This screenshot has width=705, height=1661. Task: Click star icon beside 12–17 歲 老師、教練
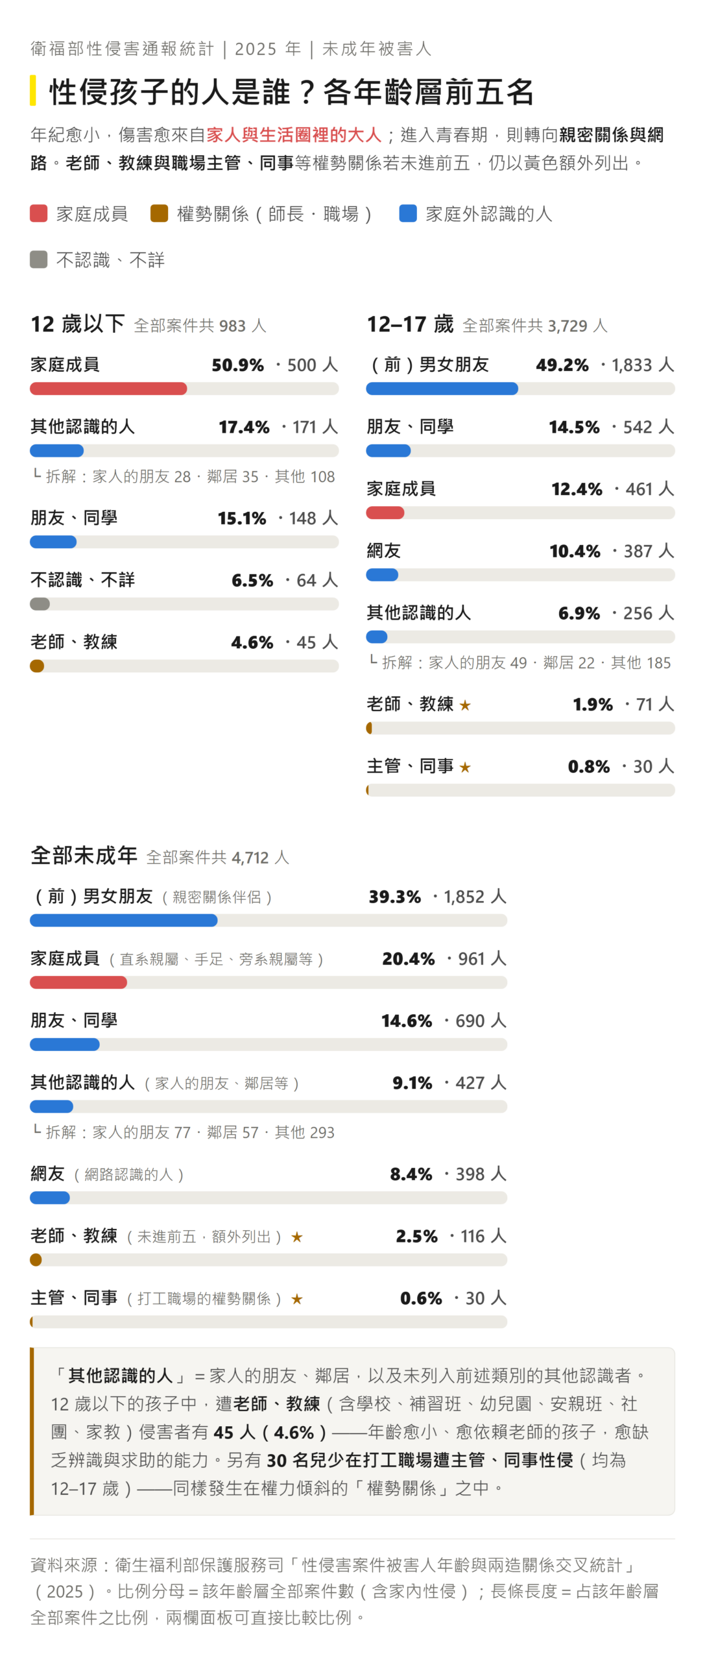pos(464,705)
